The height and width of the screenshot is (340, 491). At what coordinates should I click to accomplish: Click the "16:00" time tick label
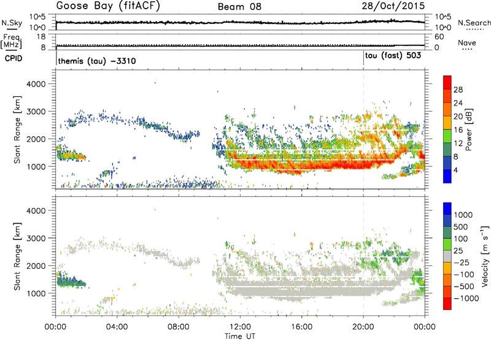point(301,327)
